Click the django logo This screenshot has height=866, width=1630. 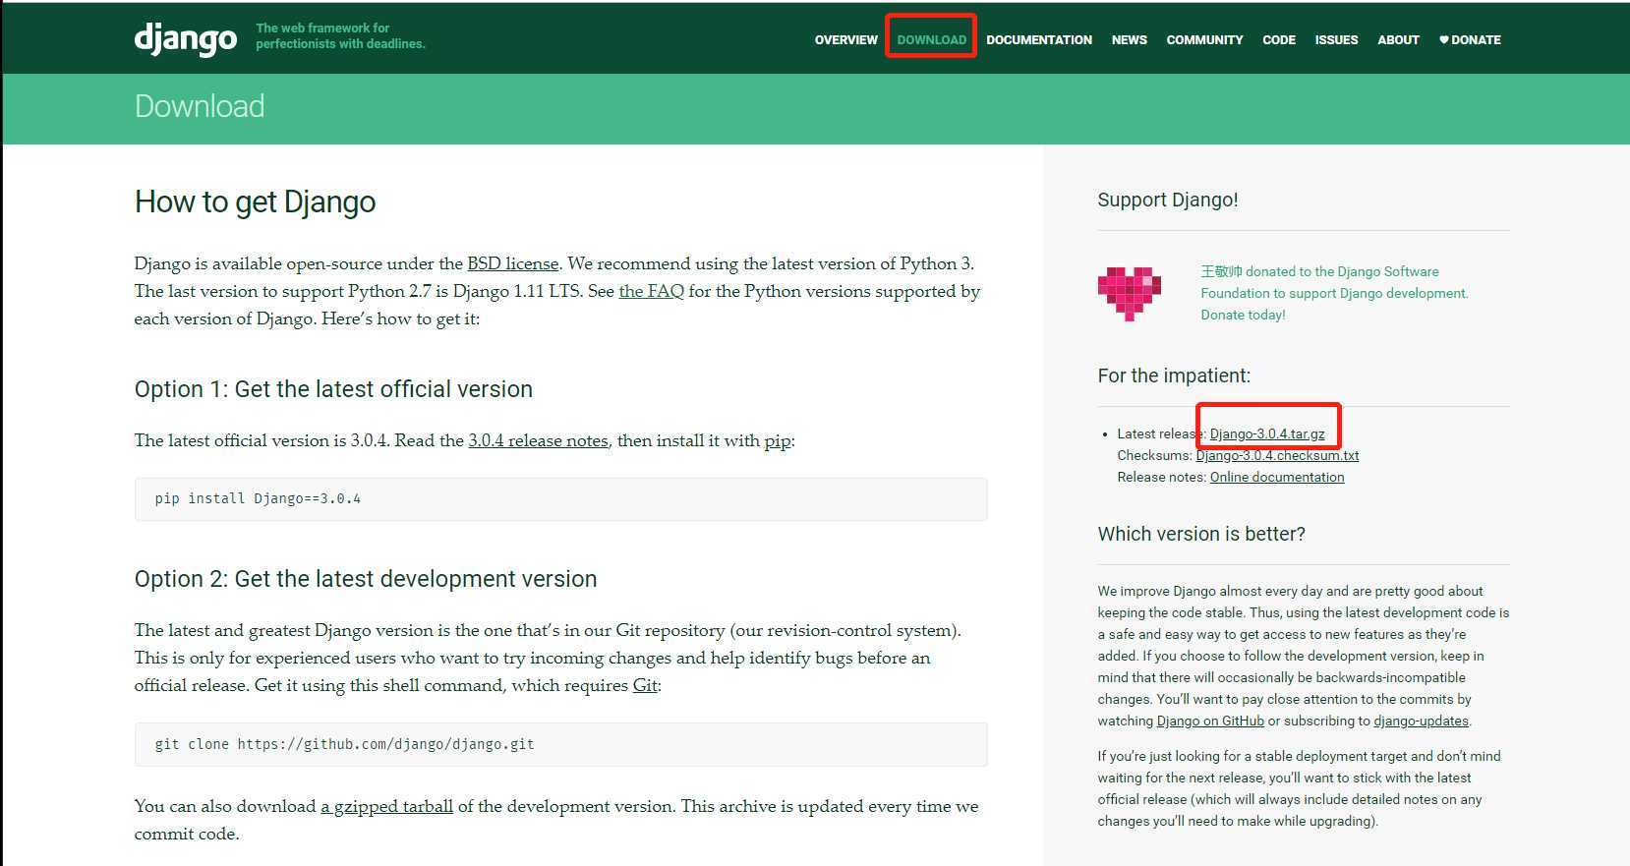(x=186, y=38)
